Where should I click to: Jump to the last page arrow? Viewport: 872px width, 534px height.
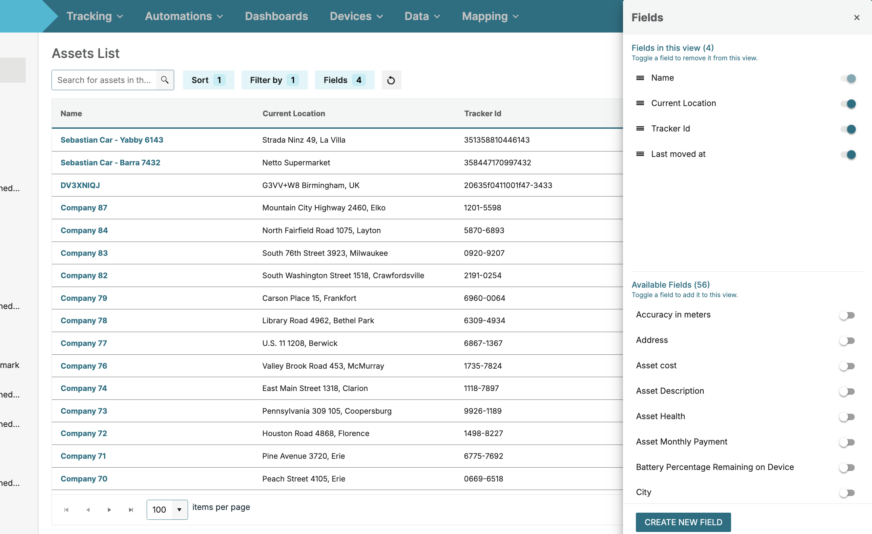point(131,510)
